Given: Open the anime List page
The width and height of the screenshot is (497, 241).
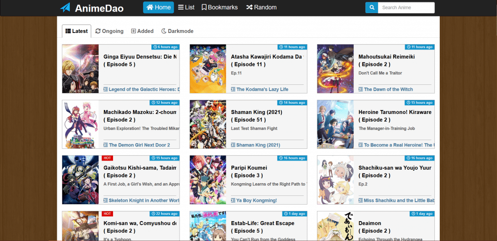Looking at the screenshot, I should point(186,7).
